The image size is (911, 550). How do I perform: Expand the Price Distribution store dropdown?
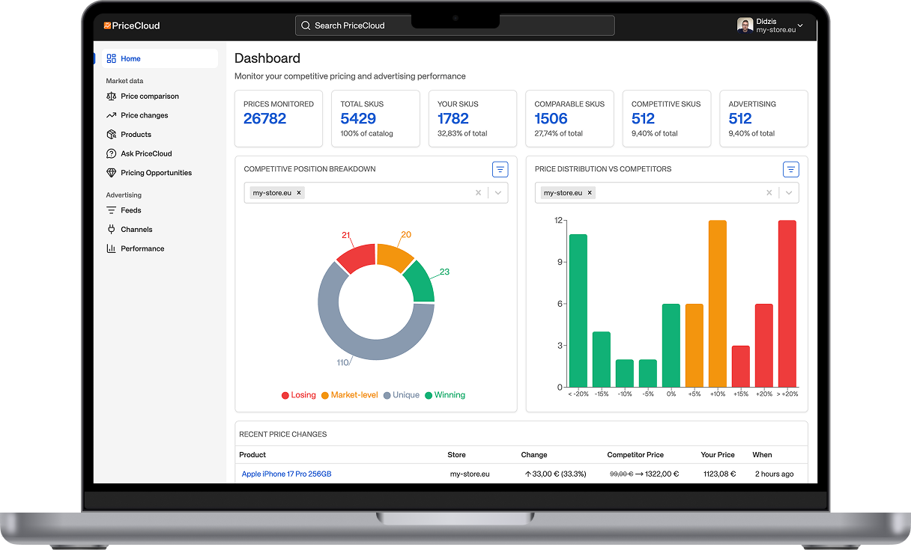coord(789,193)
